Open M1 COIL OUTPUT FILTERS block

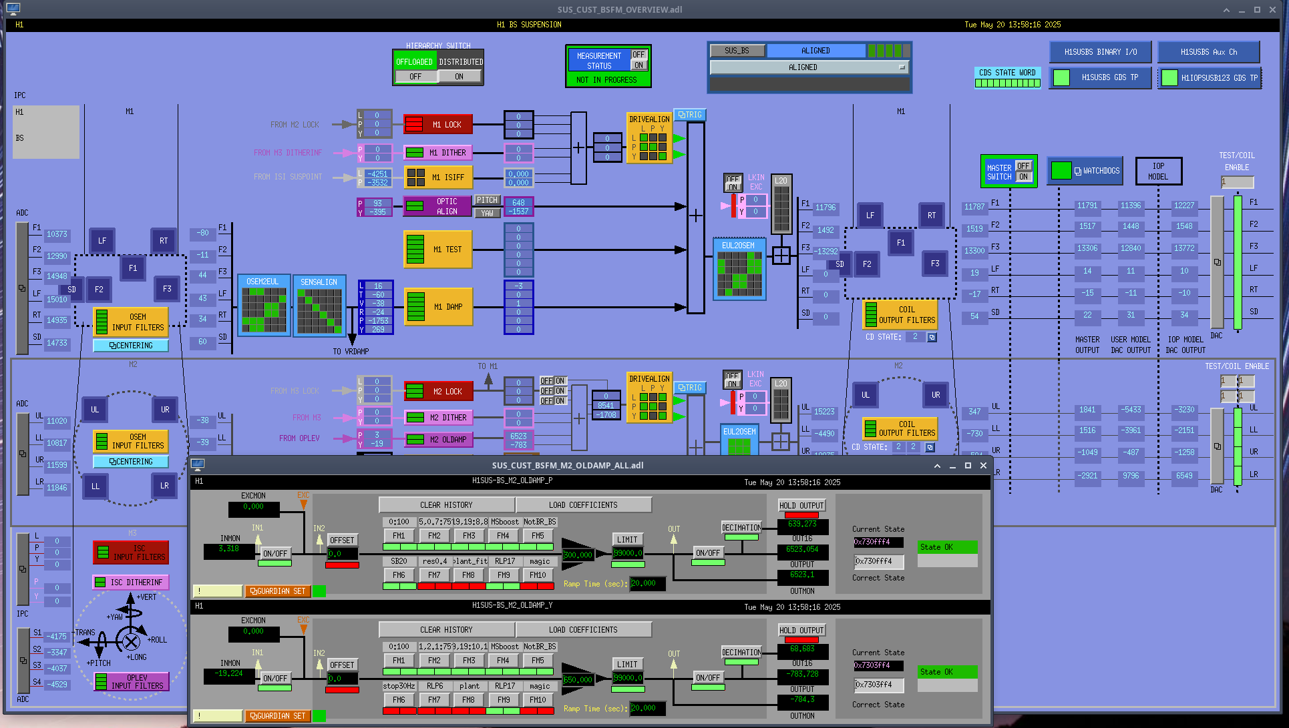tap(900, 314)
